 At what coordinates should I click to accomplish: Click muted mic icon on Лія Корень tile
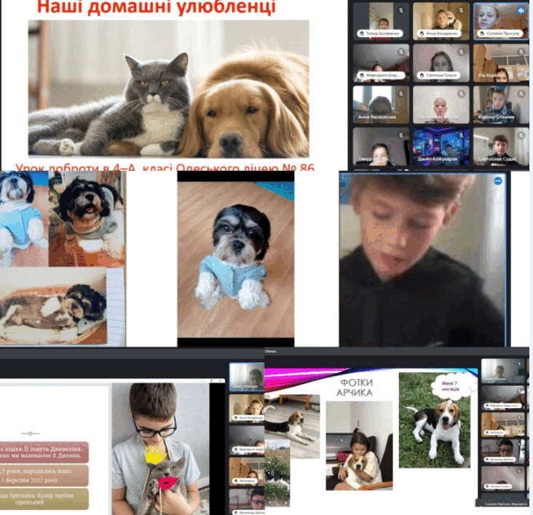coord(521,52)
